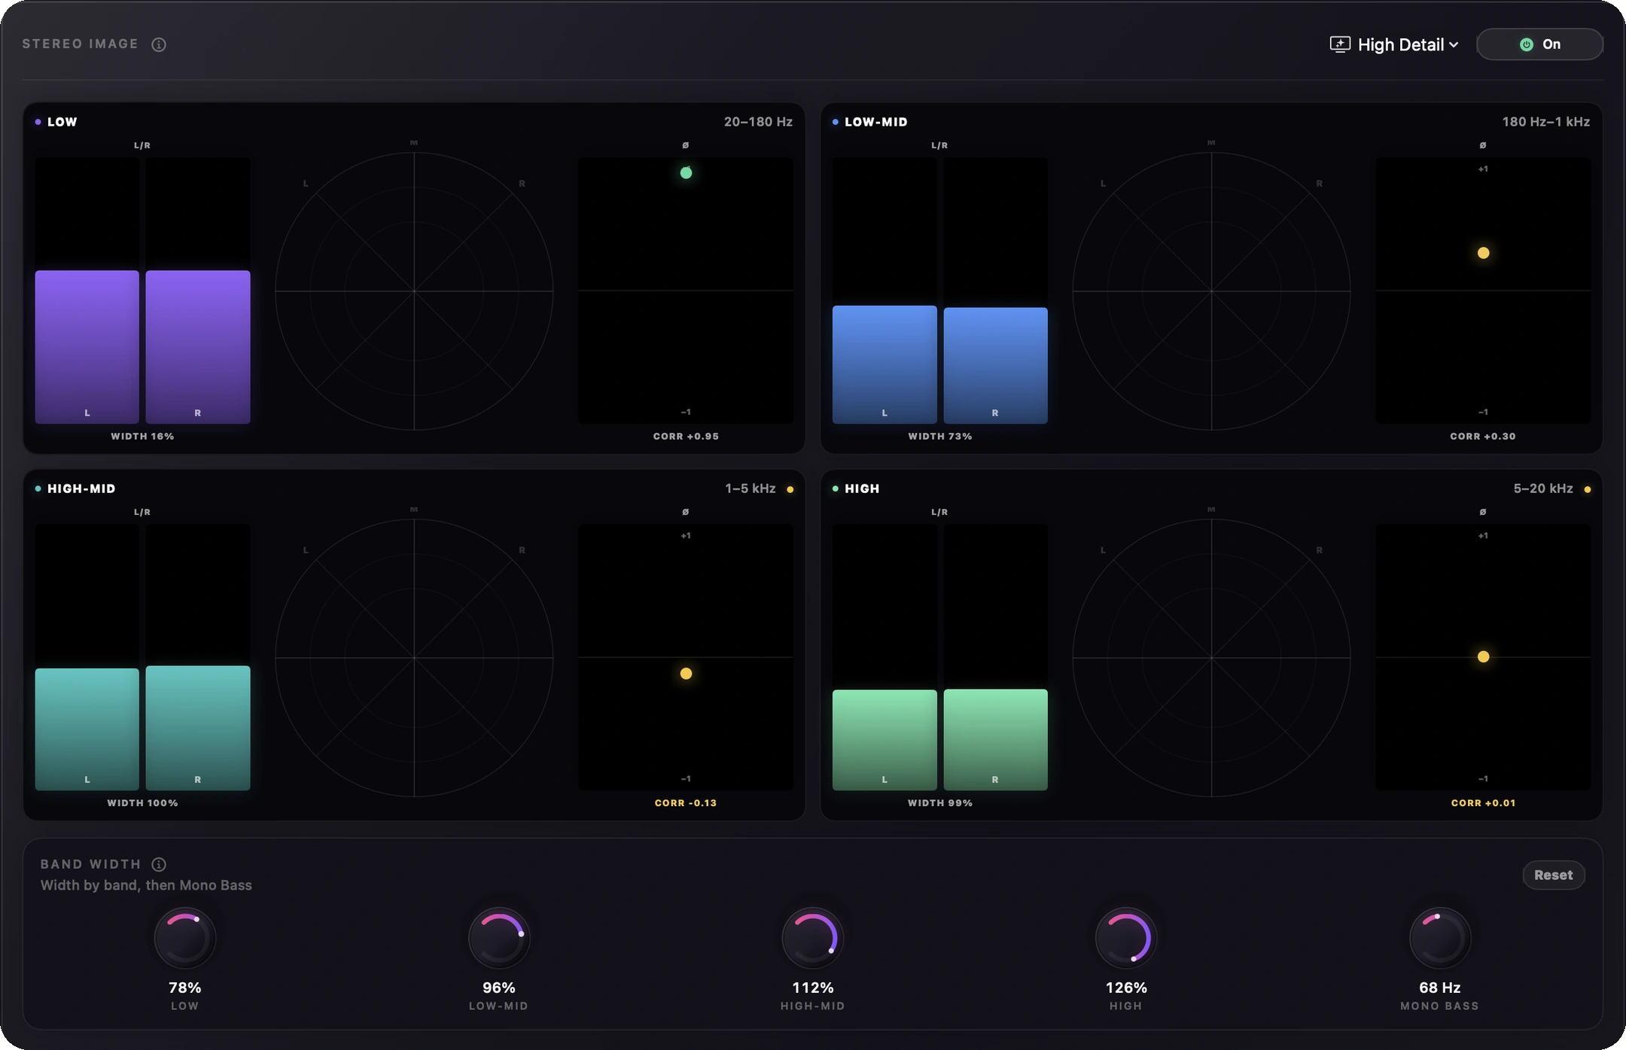The image size is (1626, 1050).
Task: Select the HIGH-MID band header label
Action: [81, 488]
